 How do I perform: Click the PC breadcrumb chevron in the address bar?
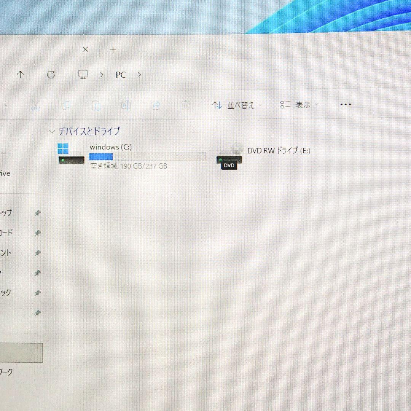tap(139, 75)
